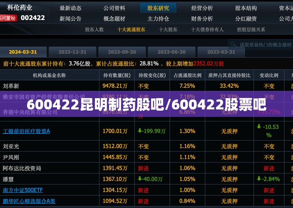This screenshot has height=208, width=293.
Task: Select the 1304.15万 holding value
Action: tap(115, 190)
